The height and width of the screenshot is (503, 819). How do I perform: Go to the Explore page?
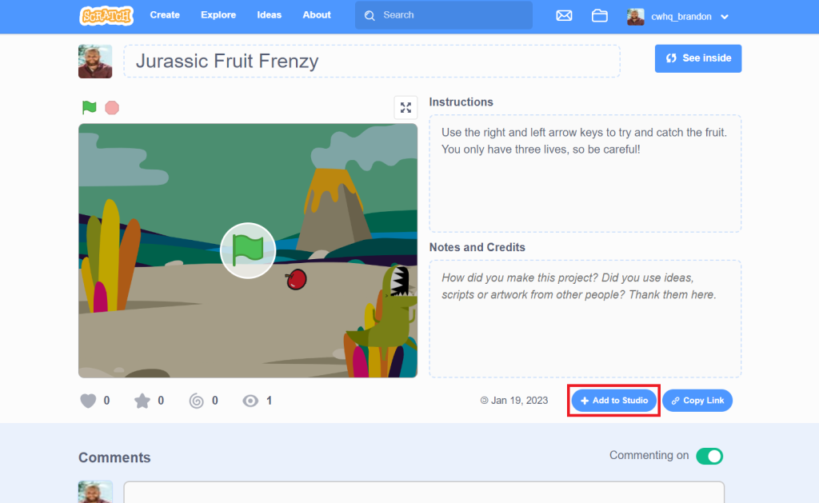click(218, 15)
